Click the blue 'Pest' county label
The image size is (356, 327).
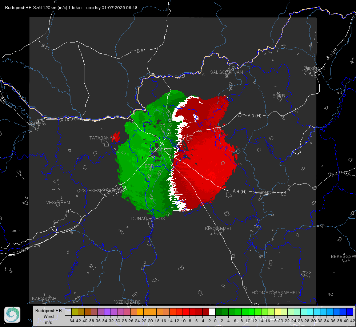coord(251,218)
